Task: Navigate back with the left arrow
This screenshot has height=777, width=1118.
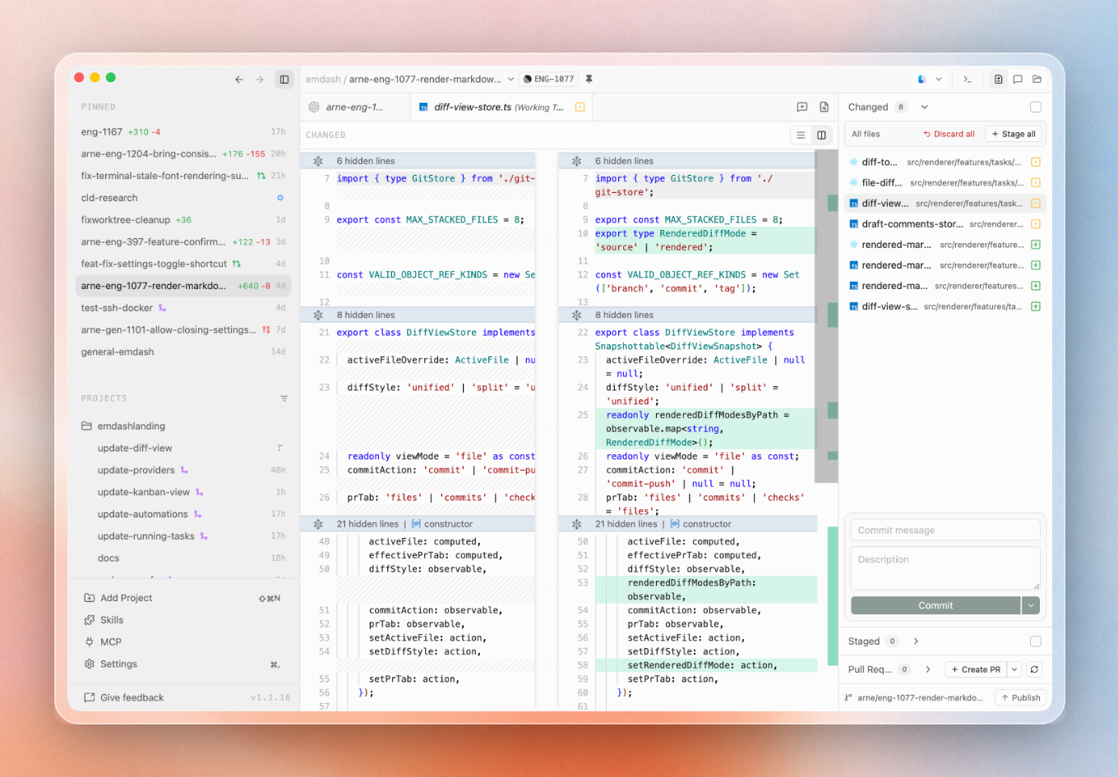Action: [x=239, y=80]
